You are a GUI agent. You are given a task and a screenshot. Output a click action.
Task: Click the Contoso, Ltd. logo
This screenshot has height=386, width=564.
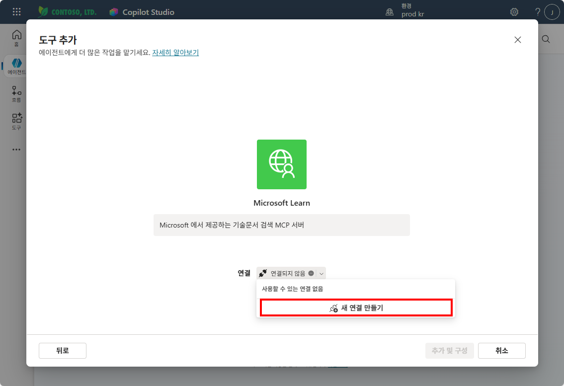pos(67,12)
